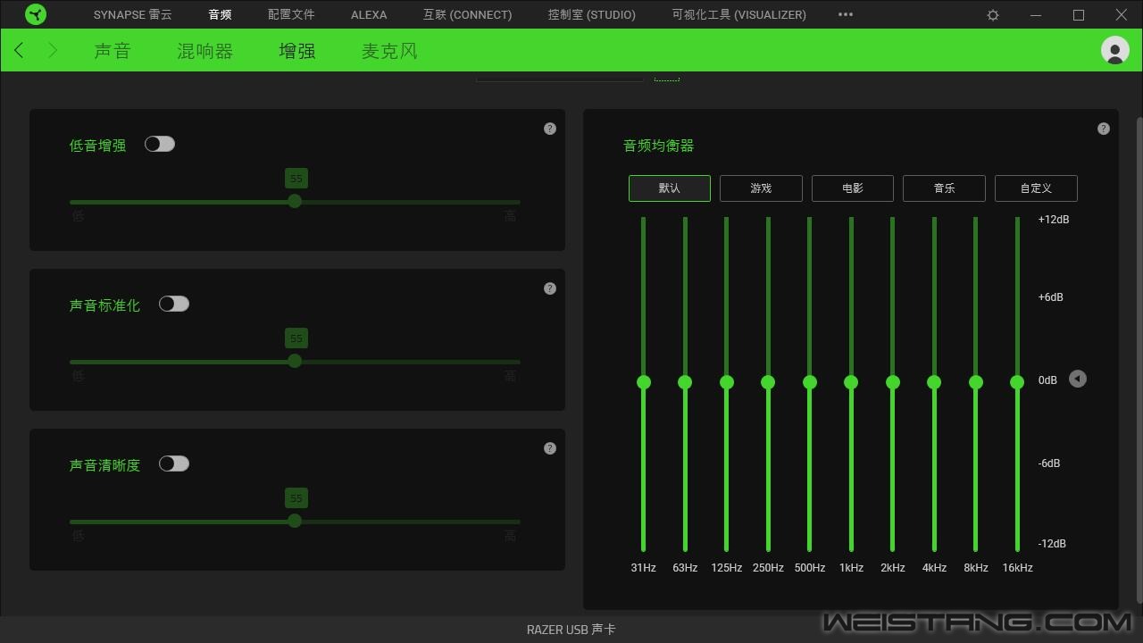Click the 0dB reset arrow icon
The height and width of the screenshot is (643, 1143).
click(1078, 380)
